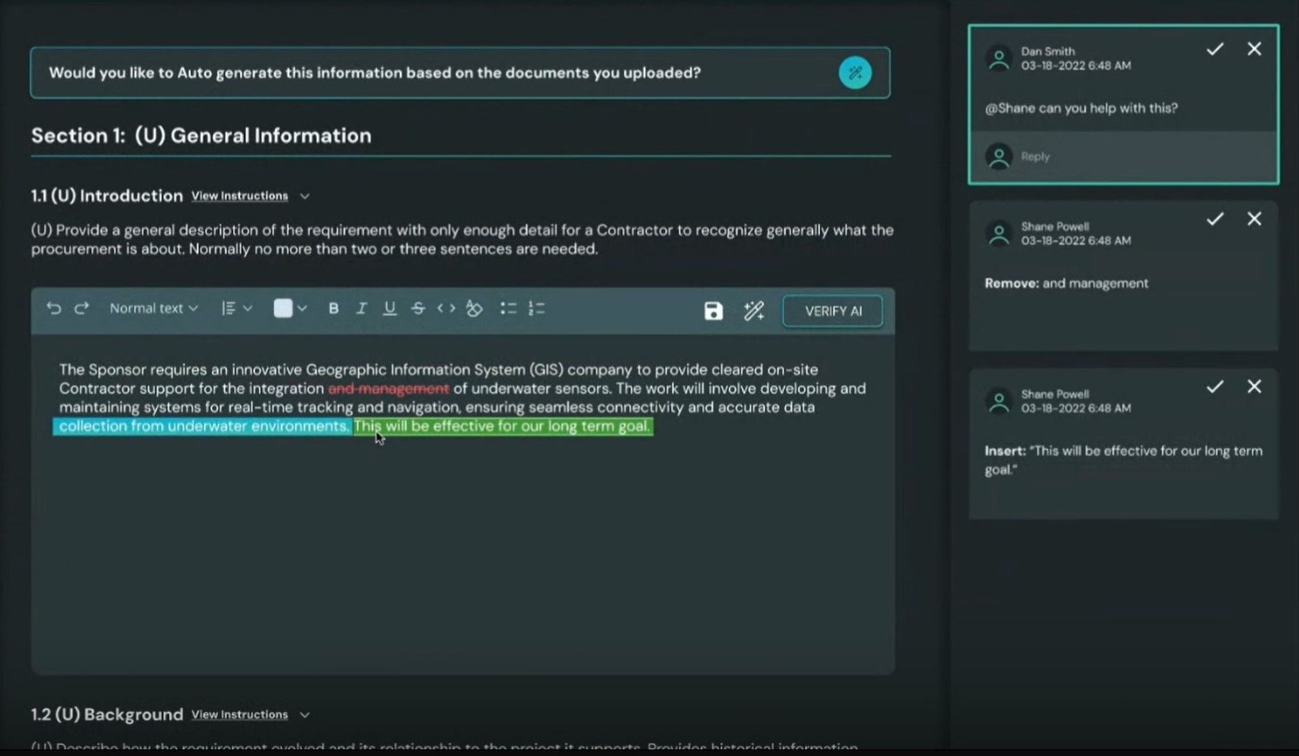Toggle bold formatting

pyautogui.click(x=333, y=308)
